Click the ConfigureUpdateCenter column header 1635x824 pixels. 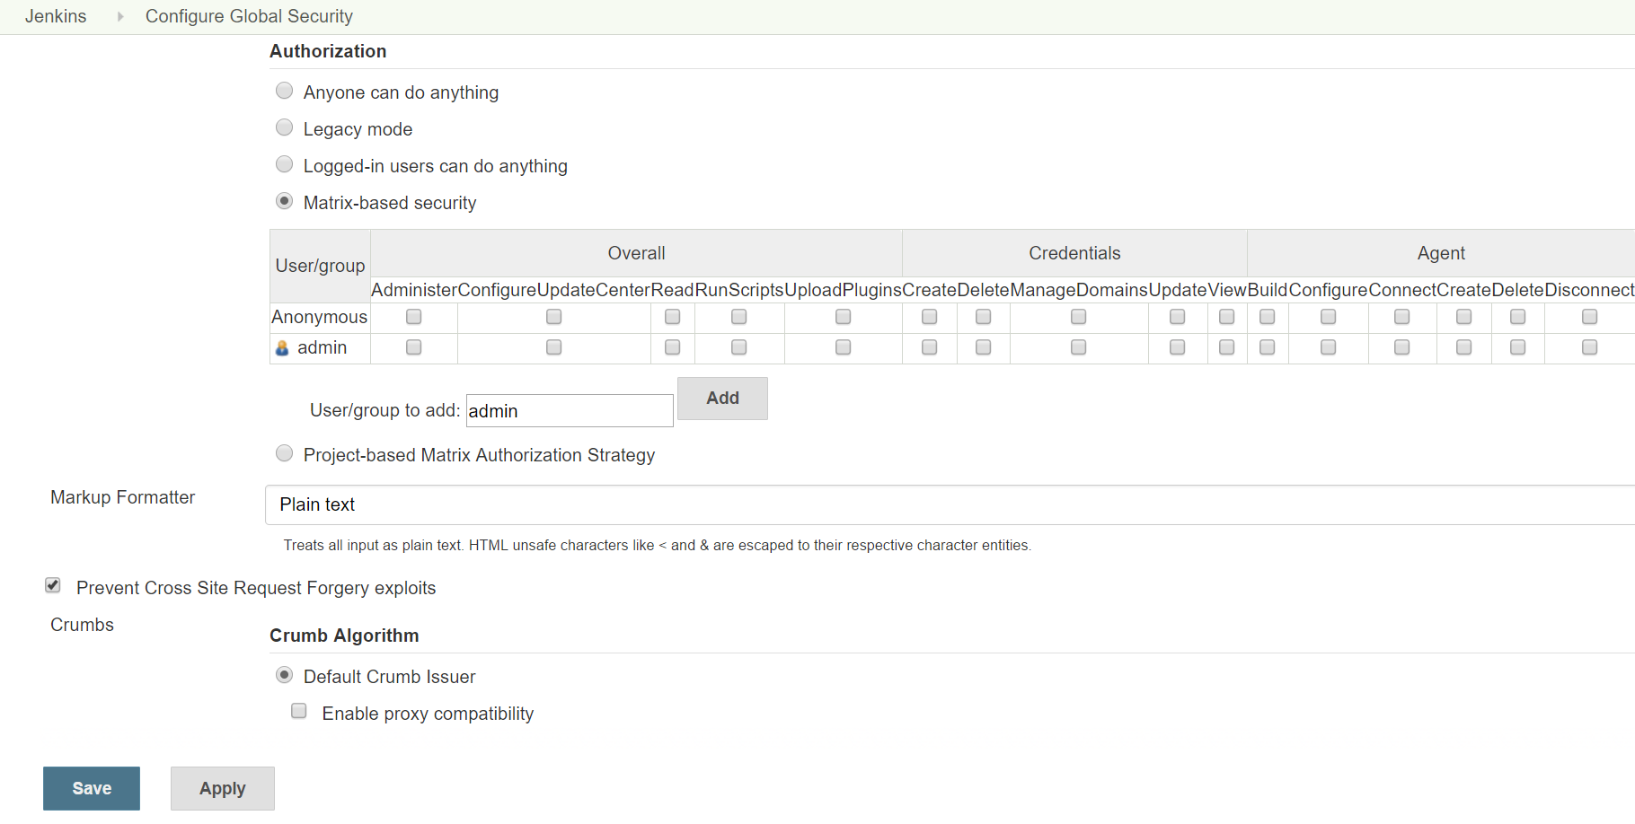click(554, 290)
